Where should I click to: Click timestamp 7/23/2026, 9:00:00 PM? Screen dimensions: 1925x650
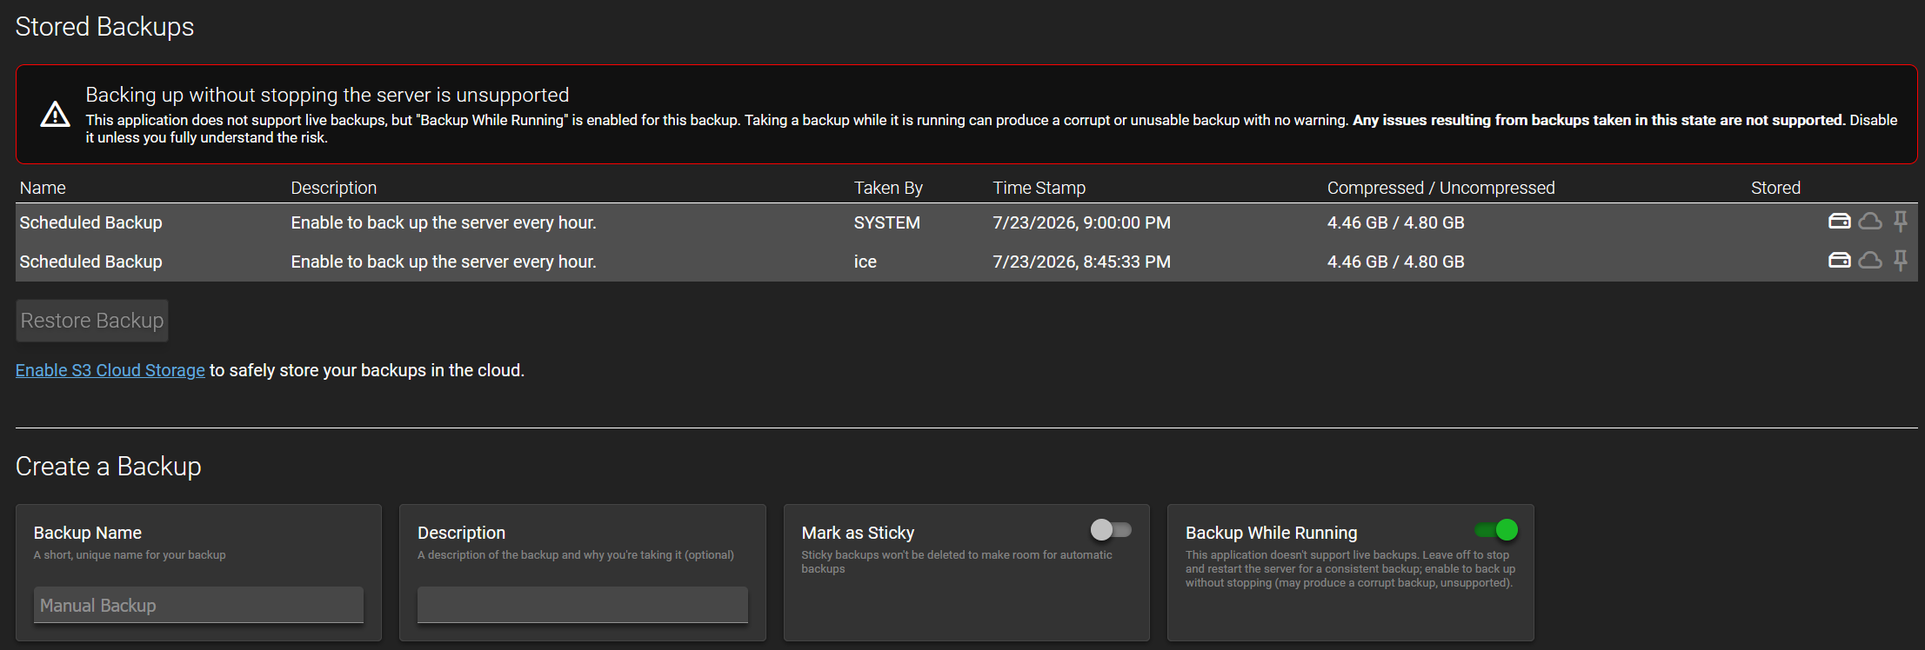click(1082, 222)
